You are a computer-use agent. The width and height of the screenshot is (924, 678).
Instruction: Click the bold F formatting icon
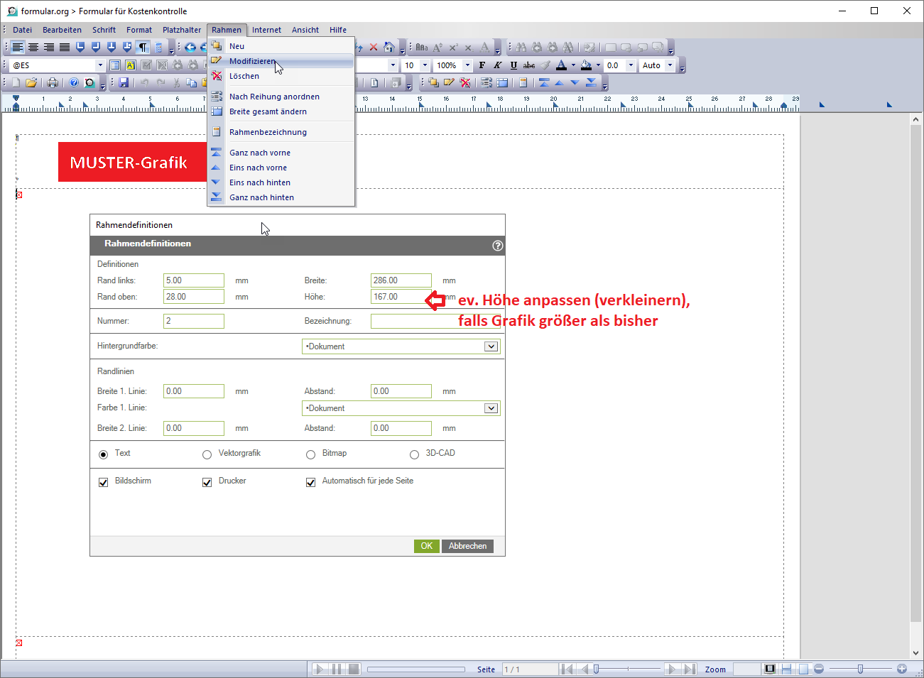(x=482, y=65)
